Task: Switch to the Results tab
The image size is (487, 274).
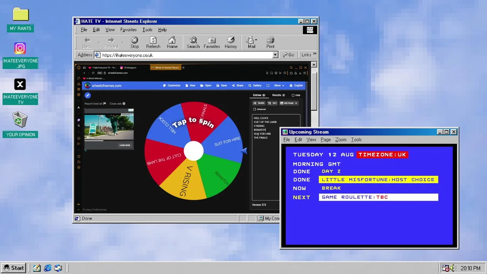Action: [278, 95]
